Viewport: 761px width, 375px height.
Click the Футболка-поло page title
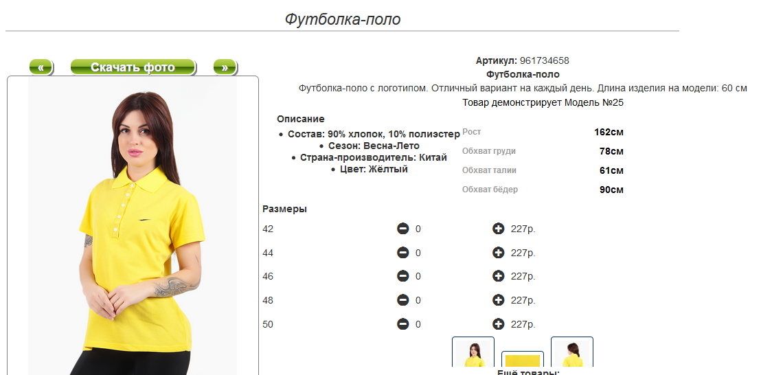[343, 19]
